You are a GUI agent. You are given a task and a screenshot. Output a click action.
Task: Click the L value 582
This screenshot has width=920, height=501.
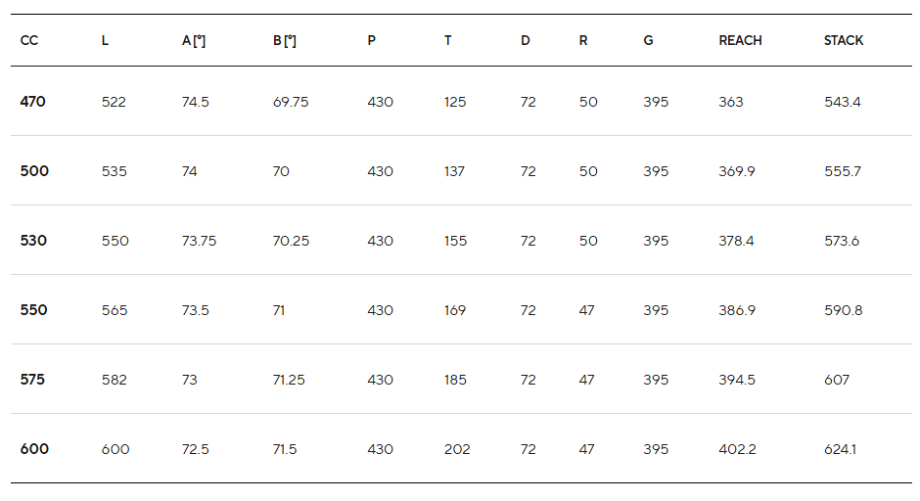click(x=114, y=380)
